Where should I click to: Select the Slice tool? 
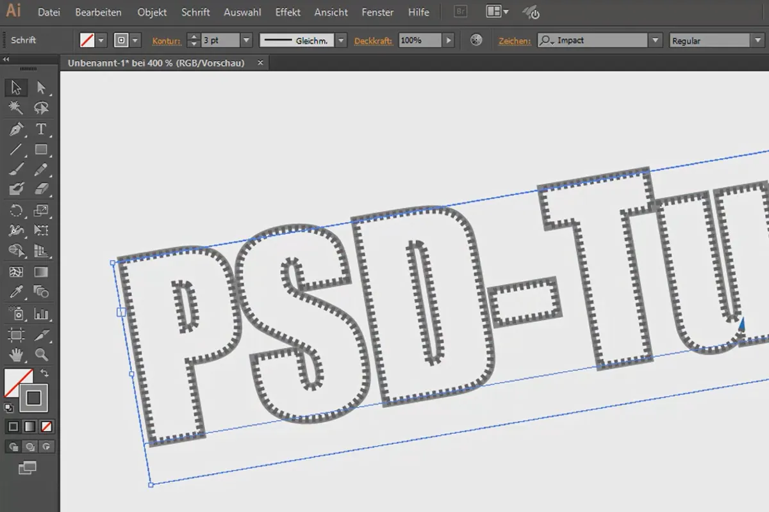(41, 334)
